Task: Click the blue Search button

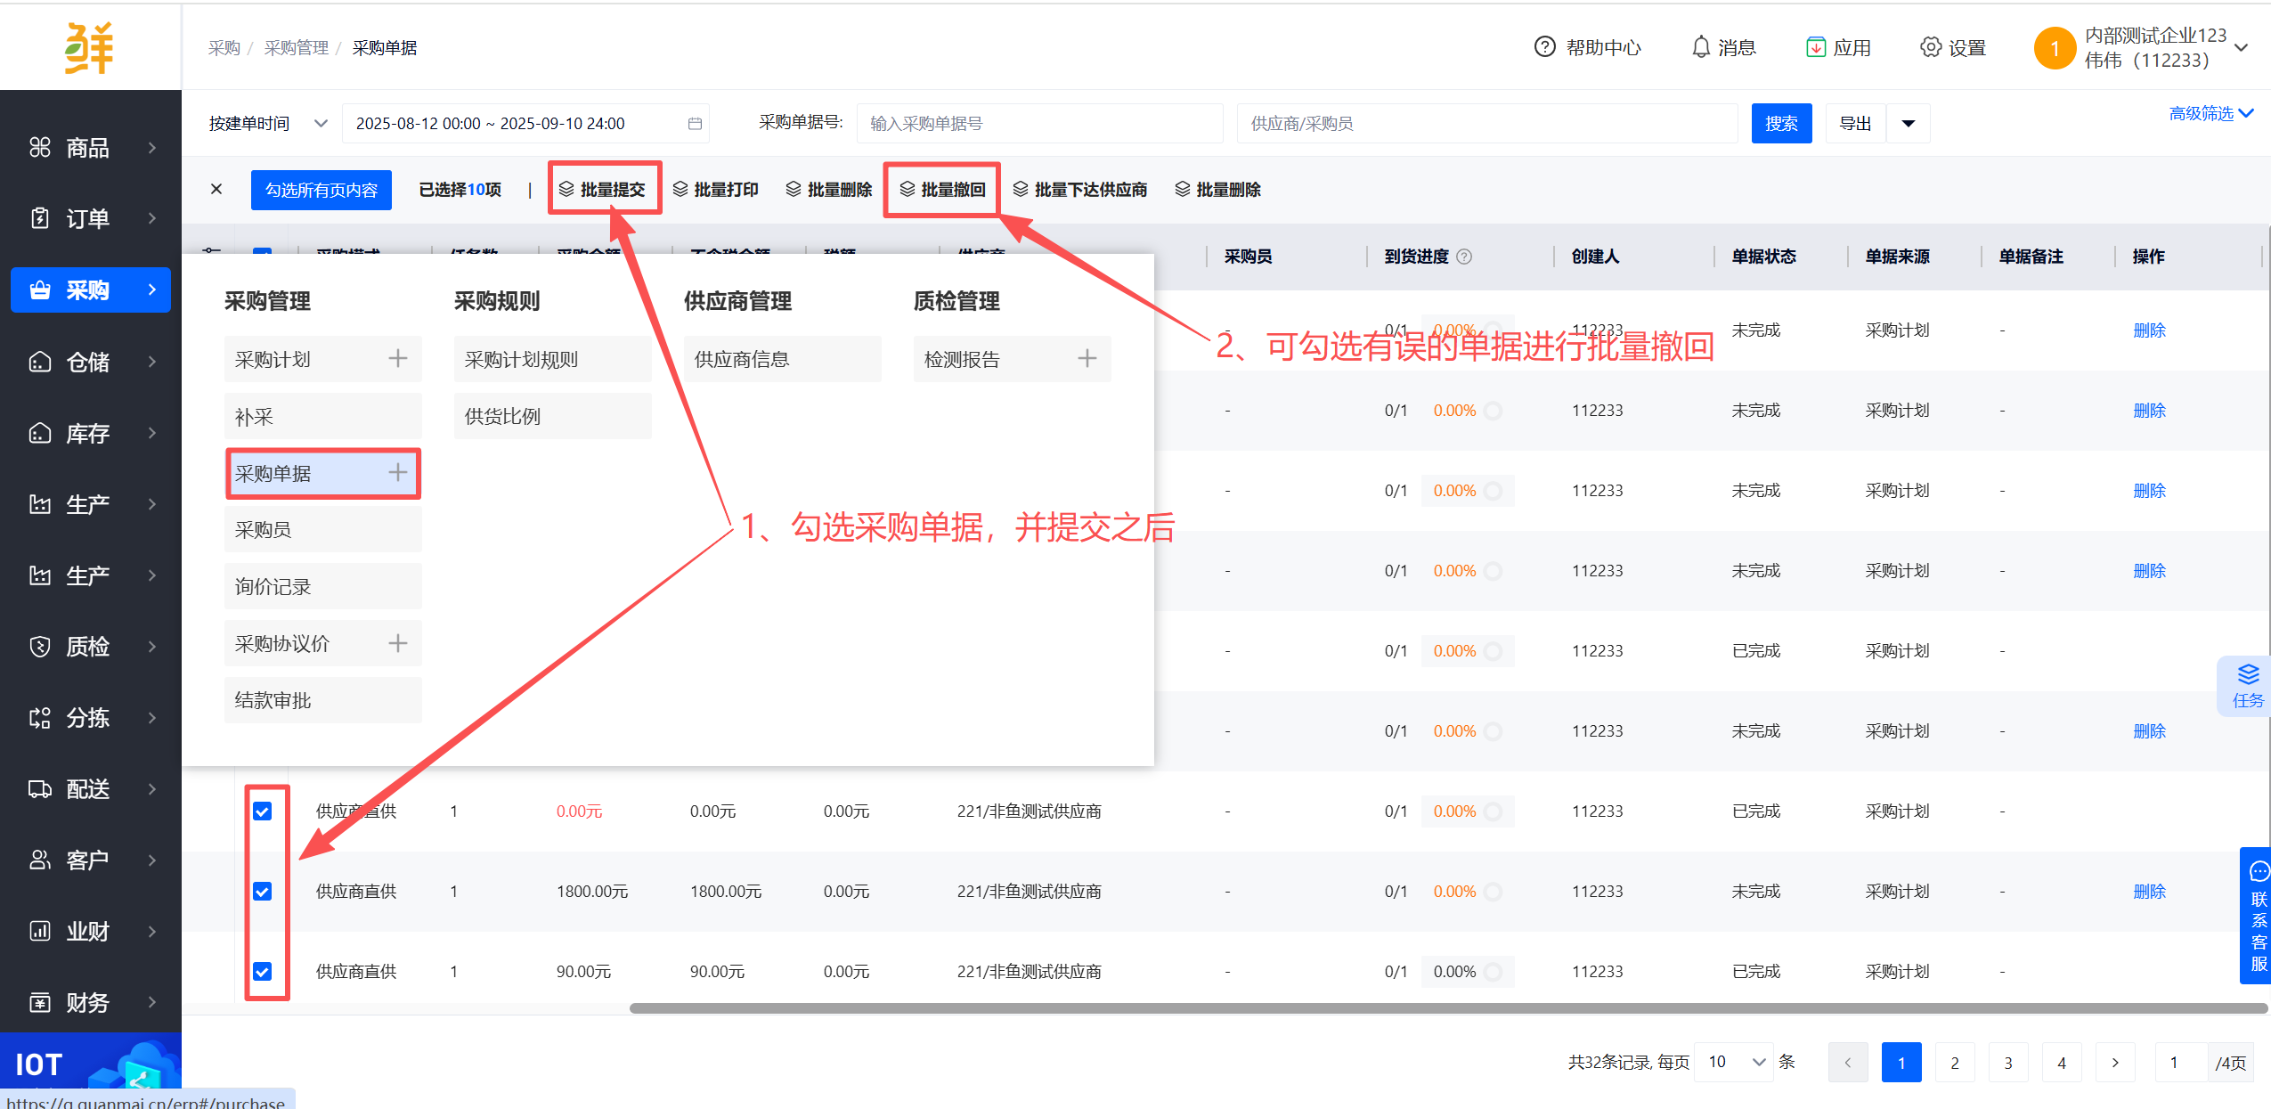Action: [x=1780, y=124]
